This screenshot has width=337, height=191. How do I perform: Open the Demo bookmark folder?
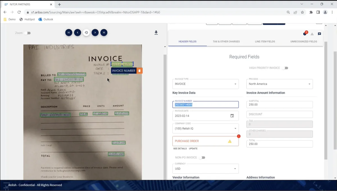(10, 19)
